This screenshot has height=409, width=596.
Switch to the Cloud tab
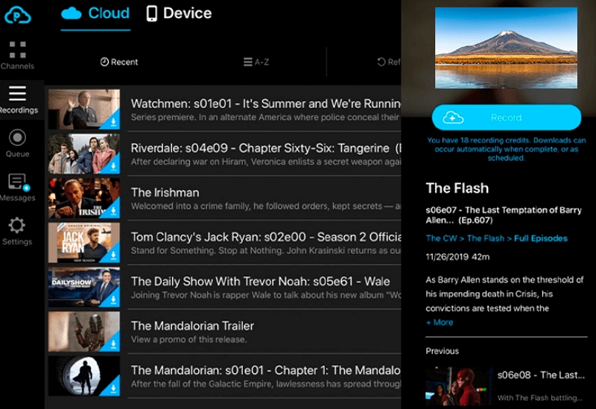[x=95, y=13]
